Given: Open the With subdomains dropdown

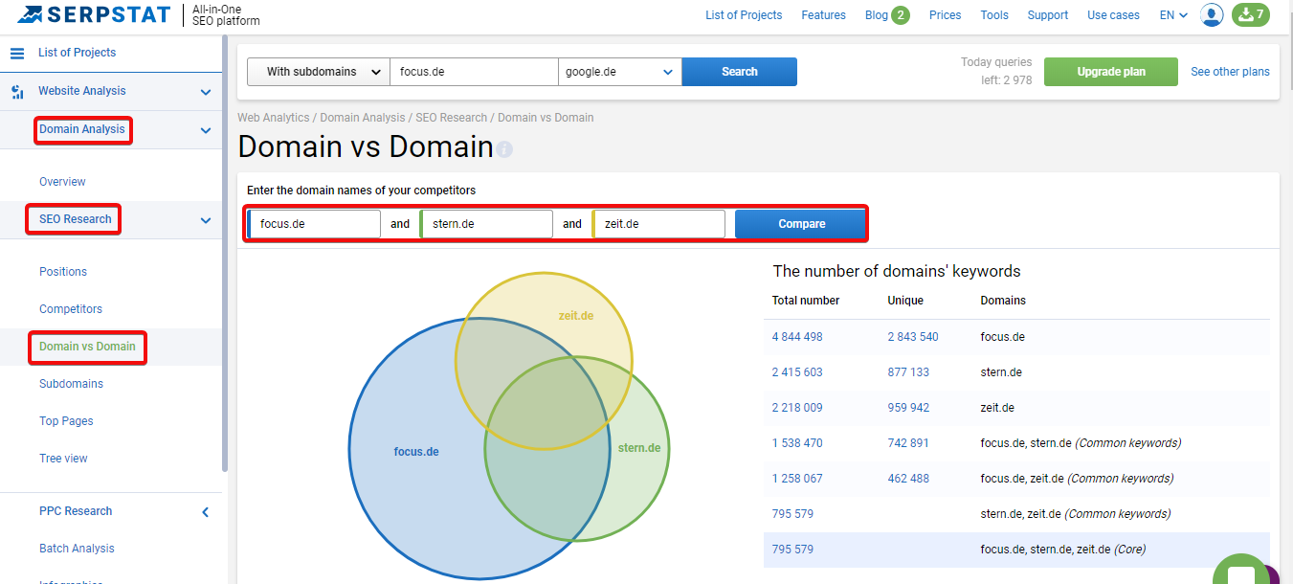Looking at the screenshot, I should tap(319, 72).
